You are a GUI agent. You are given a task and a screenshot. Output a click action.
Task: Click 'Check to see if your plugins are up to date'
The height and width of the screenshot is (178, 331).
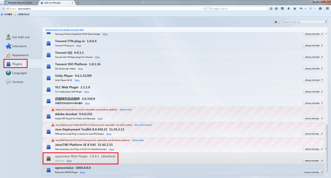click(65, 30)
